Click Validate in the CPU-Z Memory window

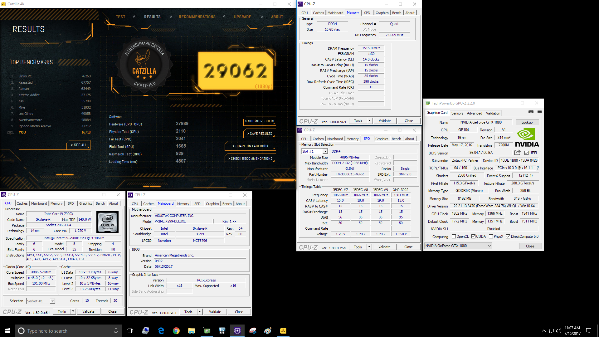tap(385, 121)
